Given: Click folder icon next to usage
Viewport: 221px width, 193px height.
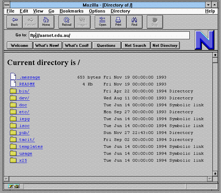Looking at the screenshot, I should point(13,153).
